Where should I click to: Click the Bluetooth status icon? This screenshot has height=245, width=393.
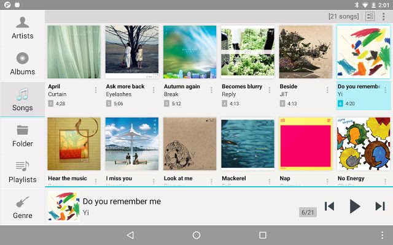357,5
